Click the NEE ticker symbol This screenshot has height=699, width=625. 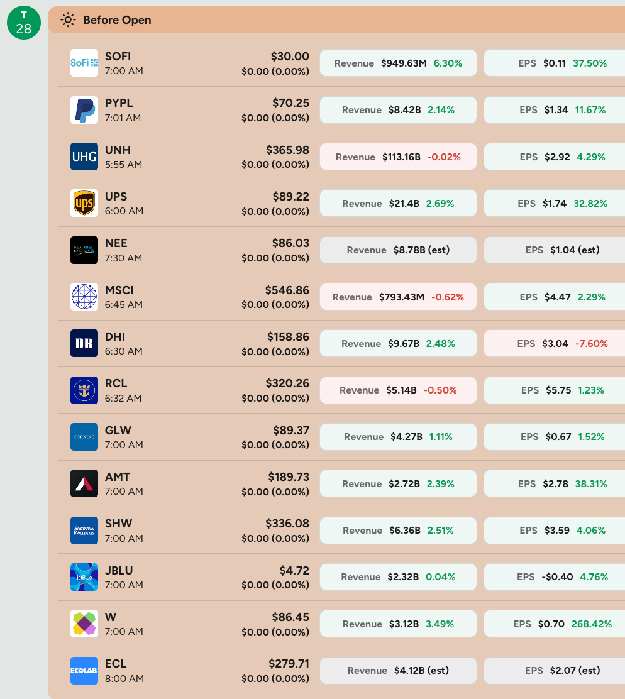tap(116, 243)
